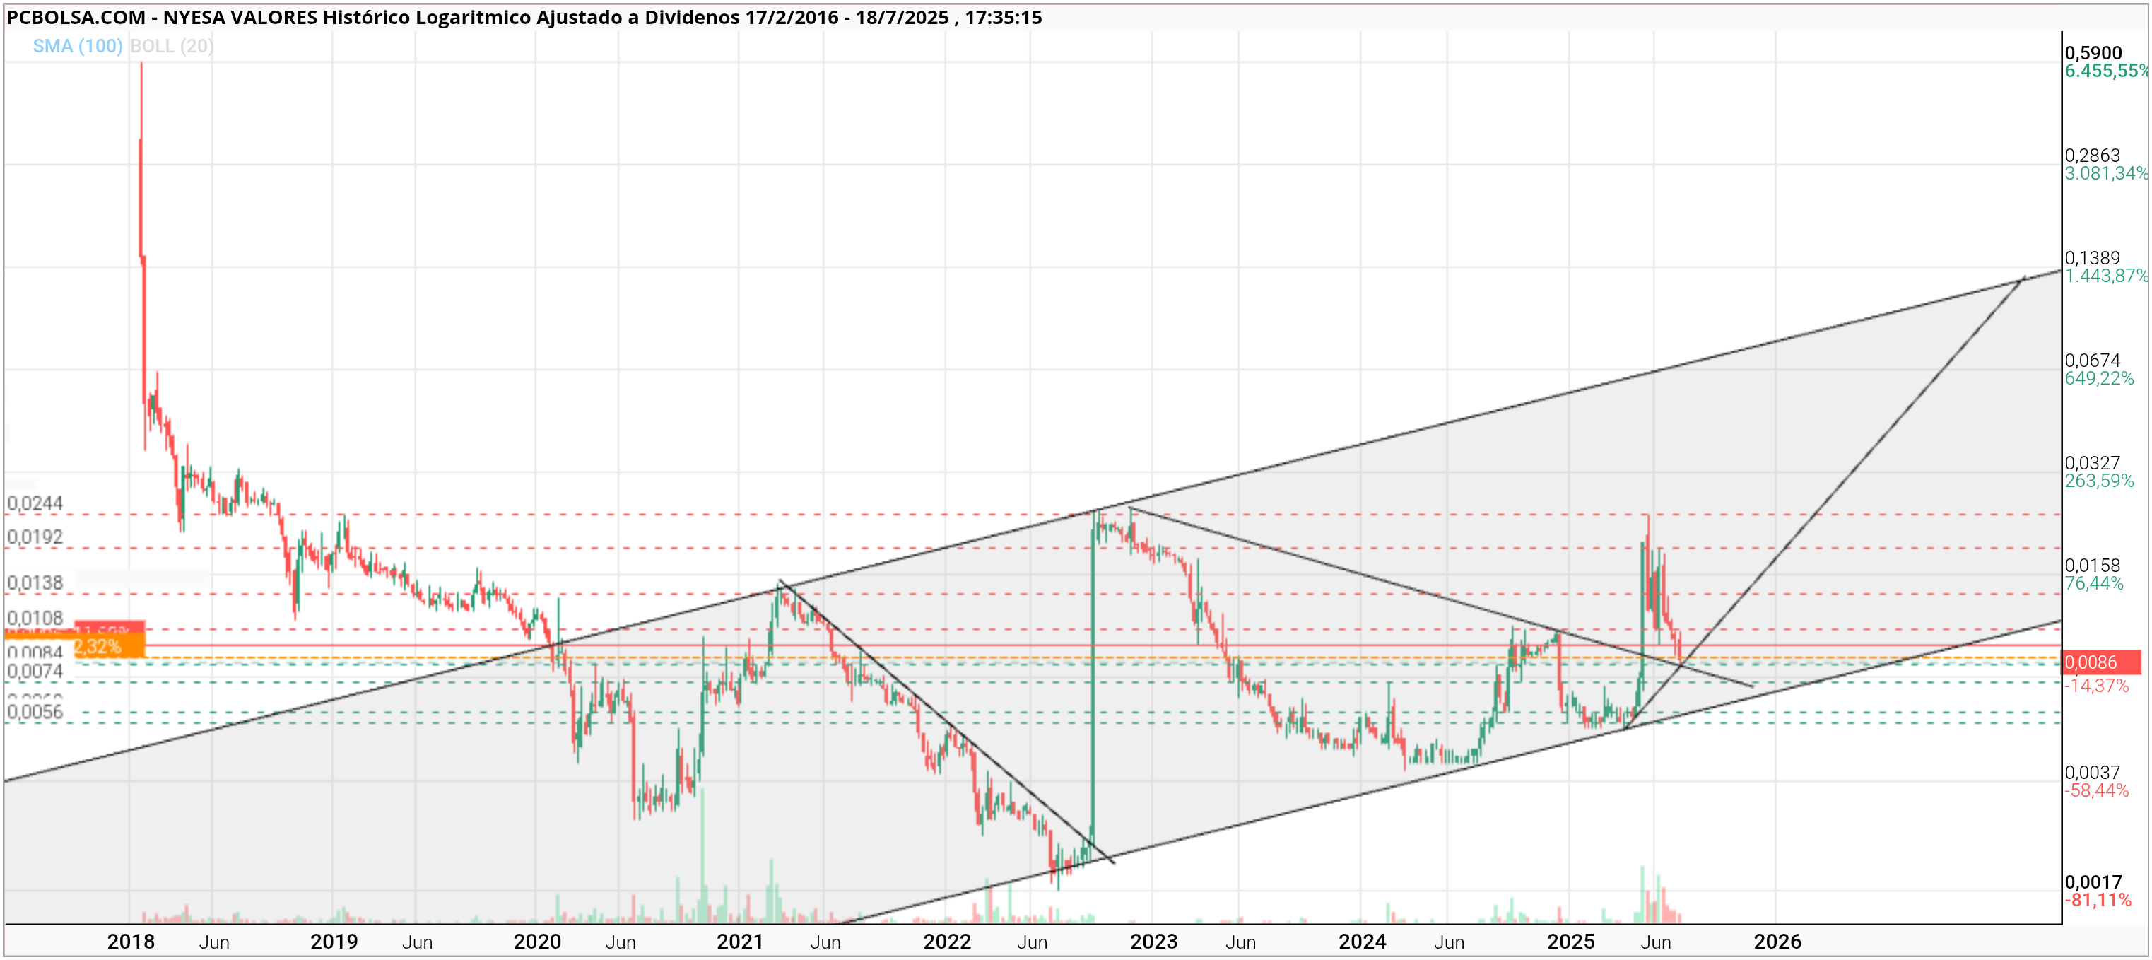Toggle the SMA (100) indicator label
Image resolution: width=2152 pixels, height=960 pixels.
pyautogui.click(x=78, y=46)
